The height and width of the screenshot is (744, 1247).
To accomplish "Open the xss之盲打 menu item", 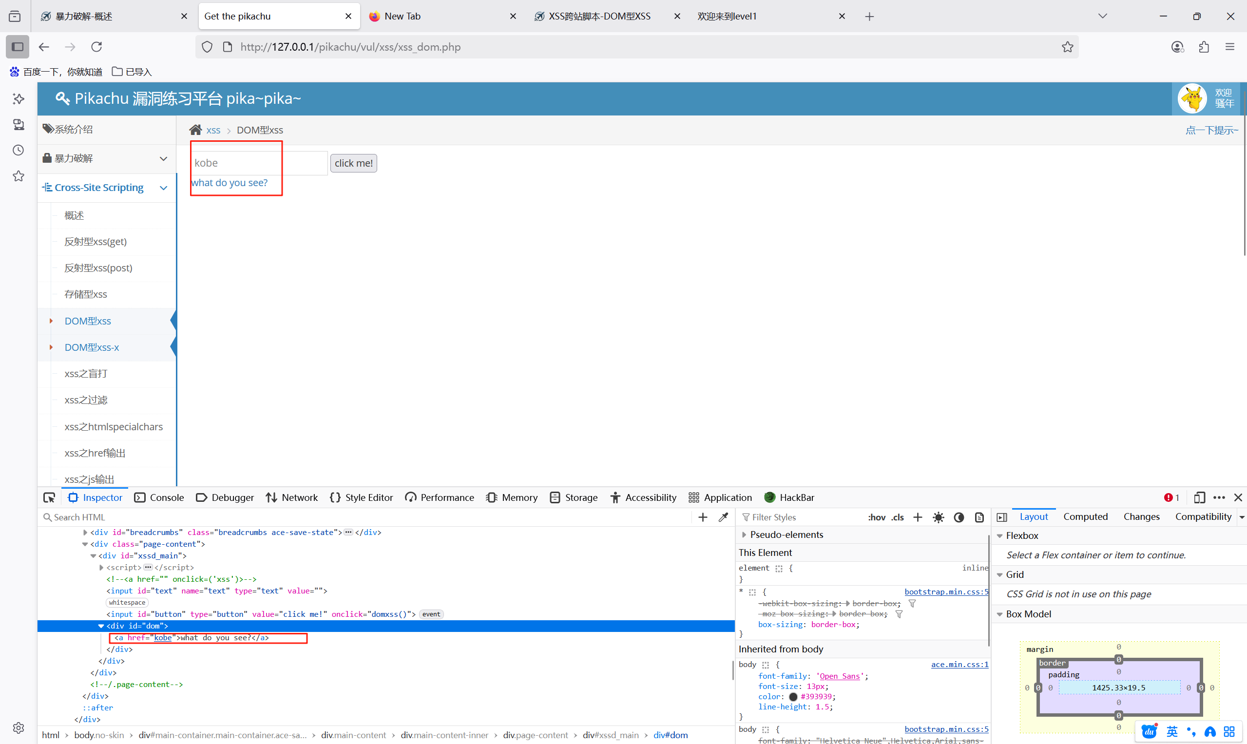I will pyautogui.click(x=86, y=374).
